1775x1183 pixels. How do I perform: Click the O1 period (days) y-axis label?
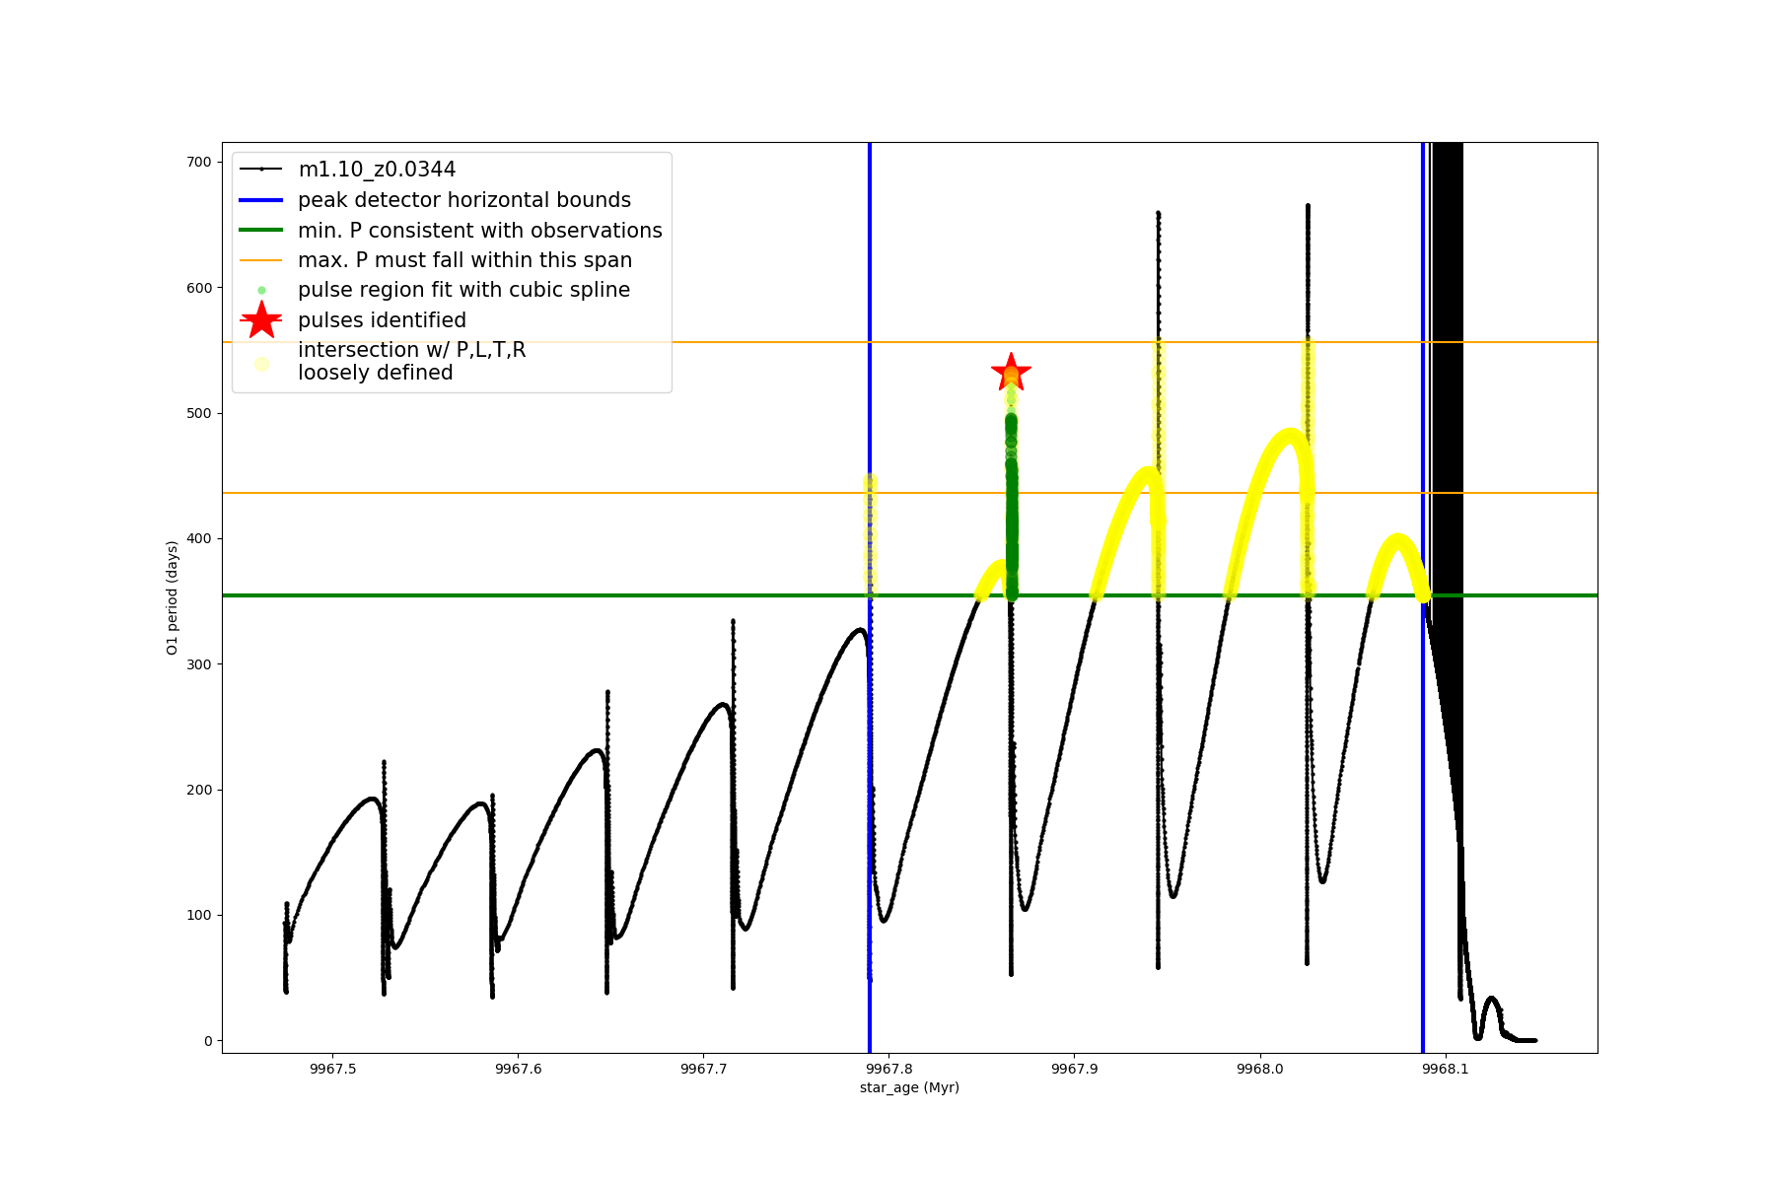coord(173,597)
